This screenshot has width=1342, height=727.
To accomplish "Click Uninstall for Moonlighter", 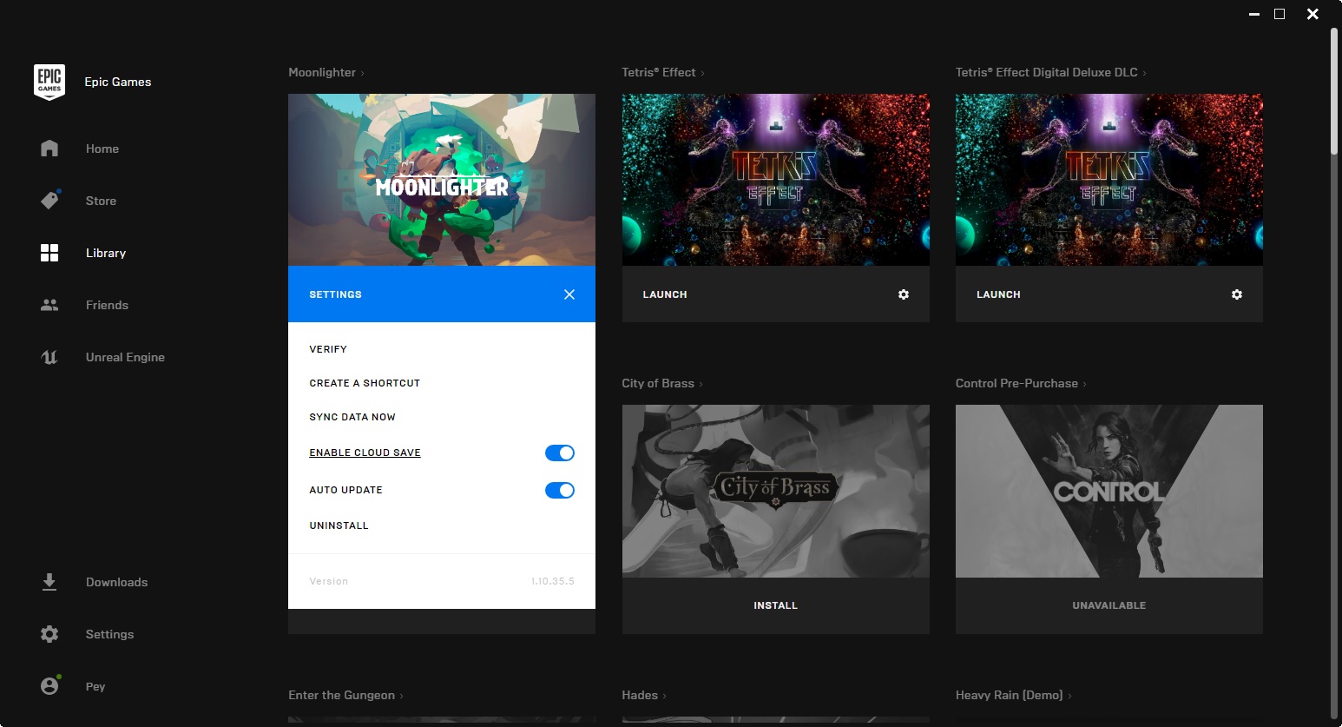I will click(x=339, y=525).
